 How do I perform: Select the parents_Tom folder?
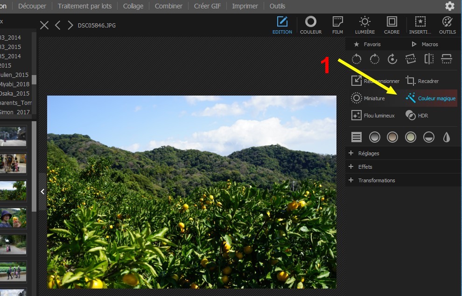(x=16, y=103)
